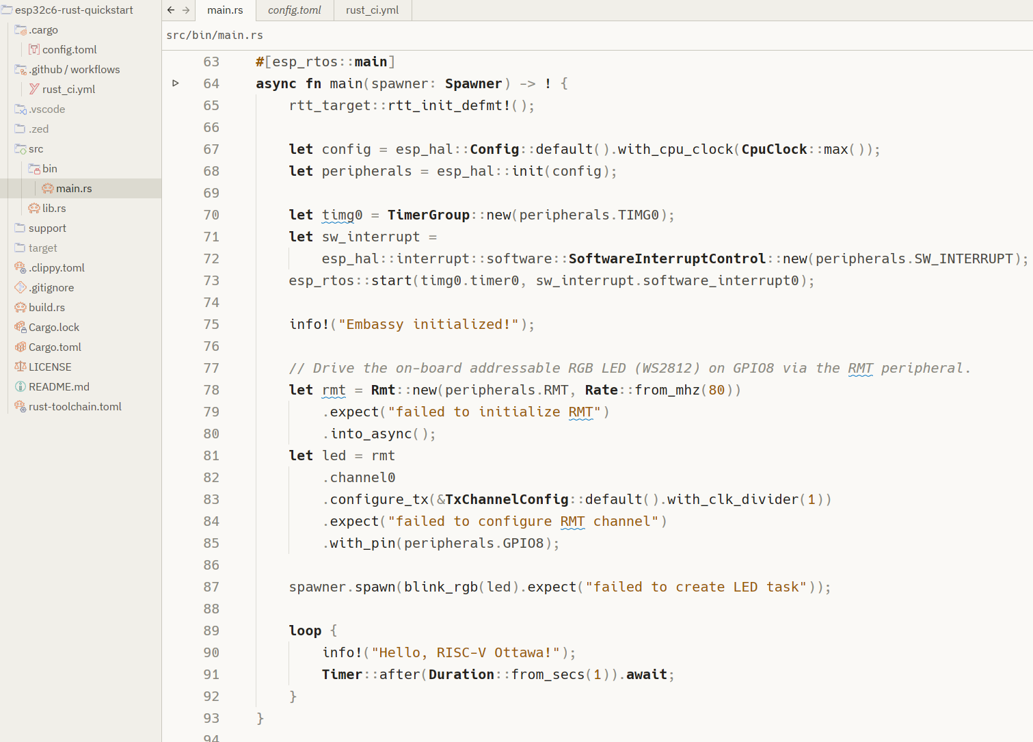Open the rust_ci.yml tab
Image resolution: width=1033 pixels, height=742 pixels.
[373, 10]
